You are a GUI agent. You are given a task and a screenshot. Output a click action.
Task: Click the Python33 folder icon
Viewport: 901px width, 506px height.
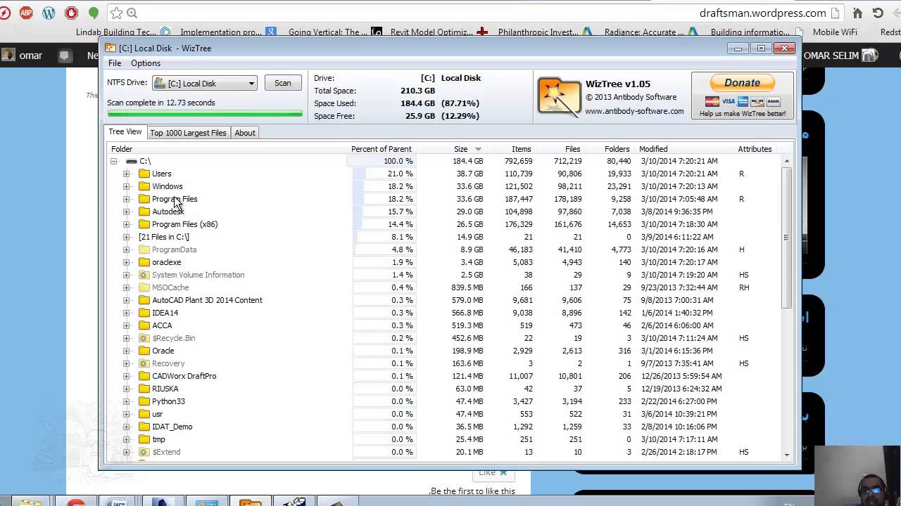point(144,401)
